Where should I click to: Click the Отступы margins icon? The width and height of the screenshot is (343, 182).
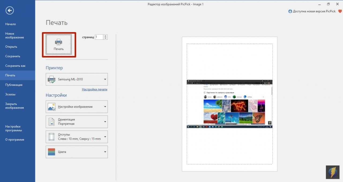[51, 137]
